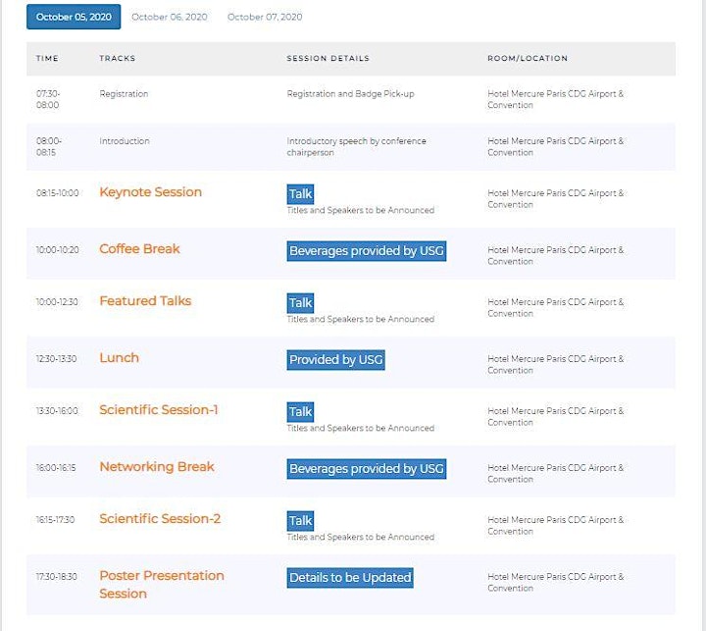Screen dimensions: 706x631
Task: Switch to the October 06, 2020 tab
Action: 170,17
